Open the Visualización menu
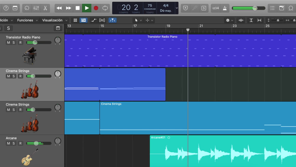Viewport: 296px width, 167px height. pyautogui.click(x=55, y=20)
